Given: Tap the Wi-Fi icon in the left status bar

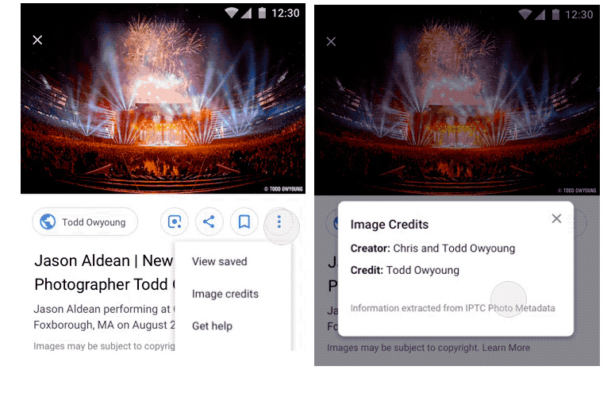Looking at the screenshot, I should pos(232,13).
